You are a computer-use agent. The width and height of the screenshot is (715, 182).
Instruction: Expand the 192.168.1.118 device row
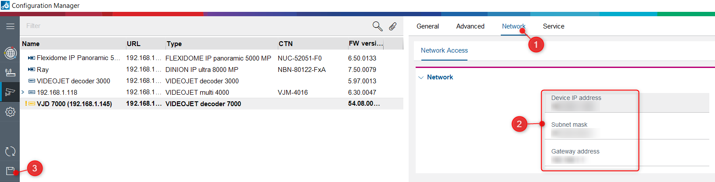tap(23, 92)
